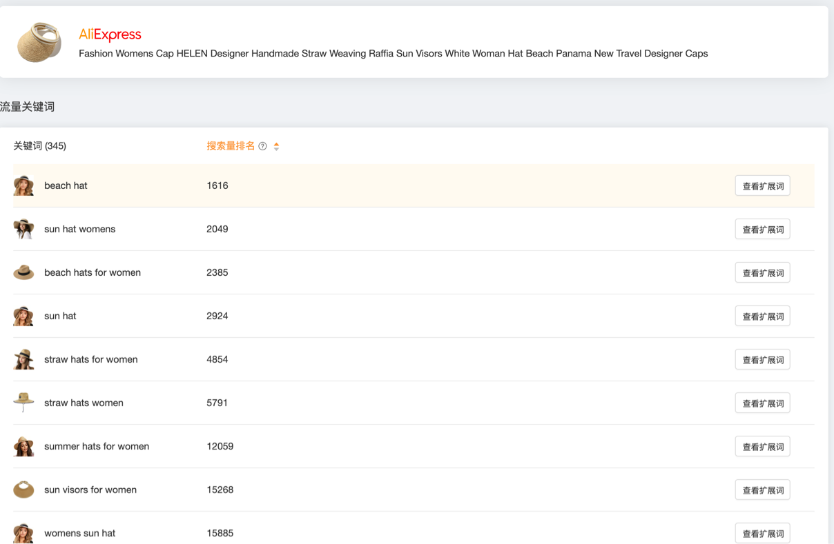Expand keywords for the sun hat row

click(762, 316)
